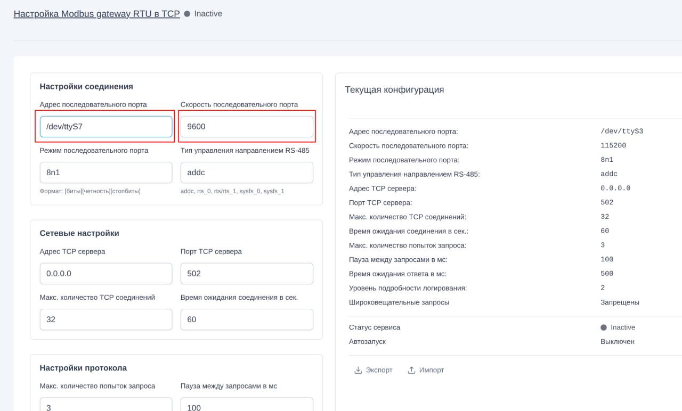Click the serial port mode field 8n1

coord(106,172)
